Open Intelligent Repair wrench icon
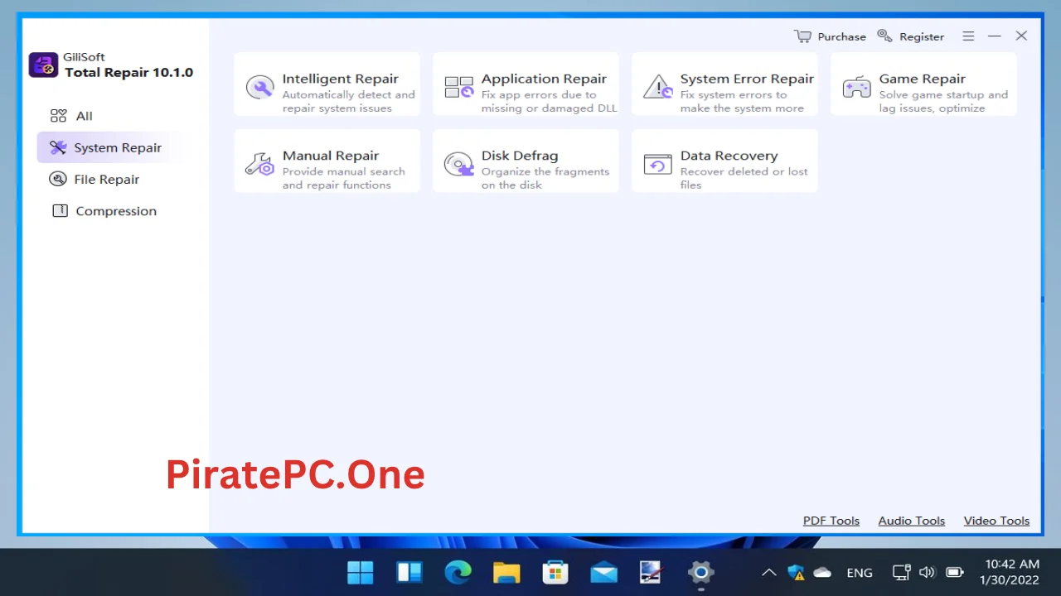The width and height of the screenshot is (1061, 596). [259, 87]
